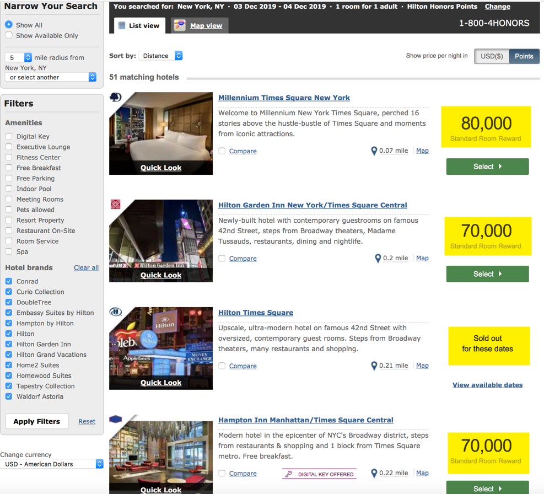Open the mile radius dropdown

pos(18,57)
